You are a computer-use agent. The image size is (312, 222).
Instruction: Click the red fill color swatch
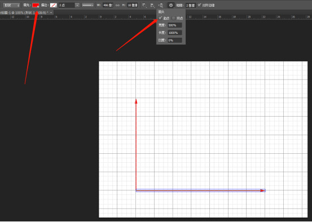[x=36, y=5]
